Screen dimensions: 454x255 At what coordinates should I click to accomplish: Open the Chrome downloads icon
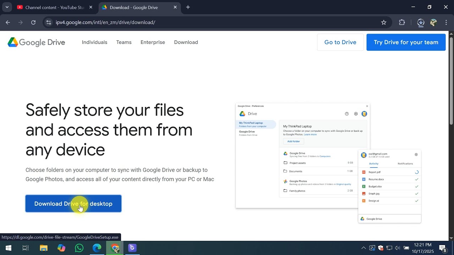(421, 22)
